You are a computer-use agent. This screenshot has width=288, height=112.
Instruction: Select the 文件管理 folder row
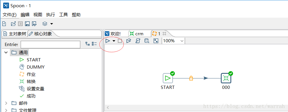coord(24,110)
